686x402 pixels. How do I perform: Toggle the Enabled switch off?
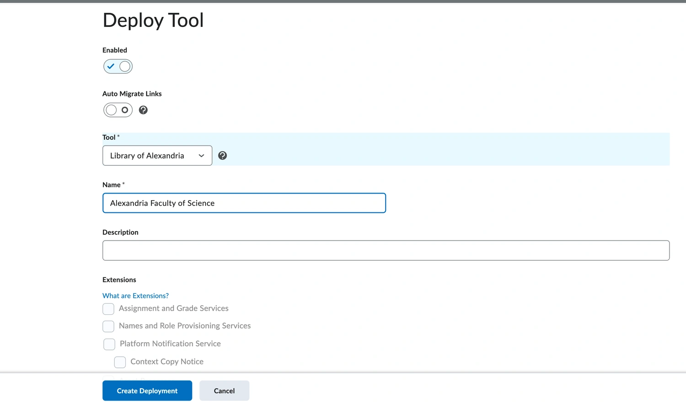click(118, 66)
